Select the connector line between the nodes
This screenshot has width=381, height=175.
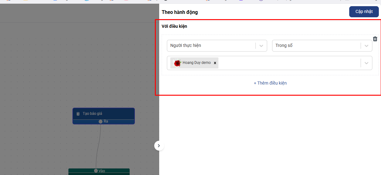98,145
